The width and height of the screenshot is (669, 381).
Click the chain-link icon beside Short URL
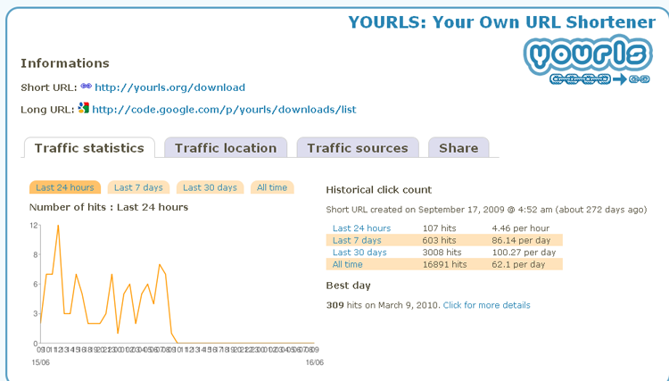tap(86, 87)
